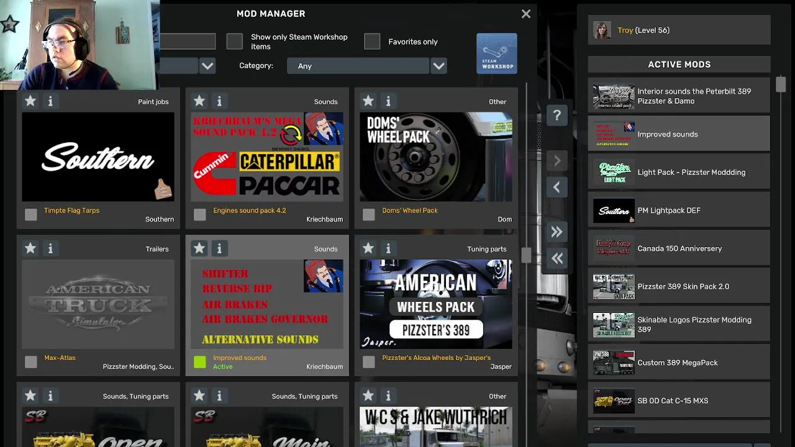The height and width of the screenshot is (447, 795).
Task: Click the Southern Timpte Flag Tarps thumbnail
Action: [98, 157]
